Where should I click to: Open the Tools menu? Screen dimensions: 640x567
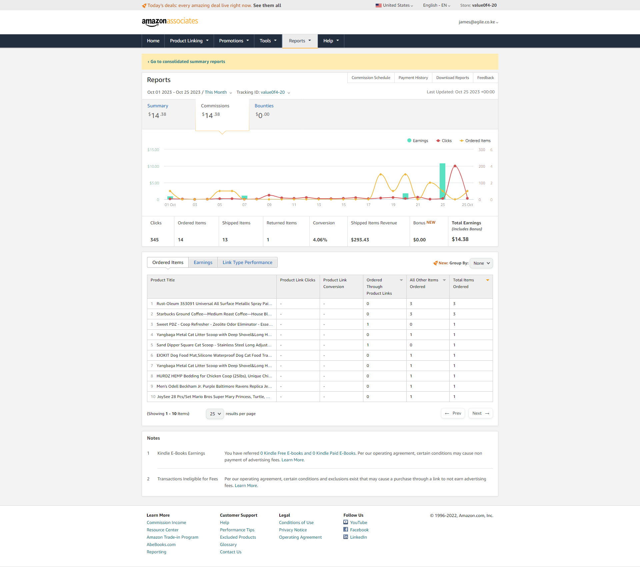268,41
